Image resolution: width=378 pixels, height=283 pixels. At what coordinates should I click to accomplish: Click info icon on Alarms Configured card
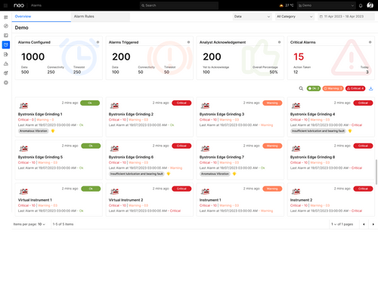tap(98, 42)
